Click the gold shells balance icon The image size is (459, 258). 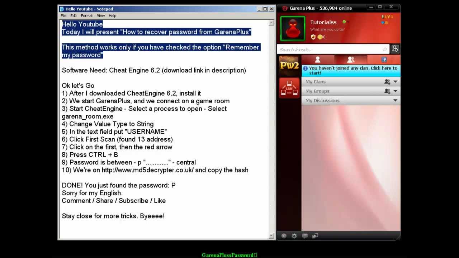(x=320, y=37)
